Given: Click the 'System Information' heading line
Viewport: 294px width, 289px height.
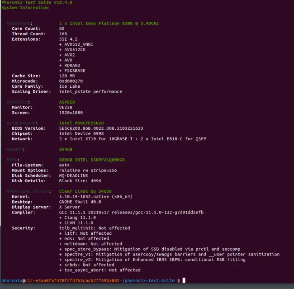Looking at the screenshot, I should point(25,8).
